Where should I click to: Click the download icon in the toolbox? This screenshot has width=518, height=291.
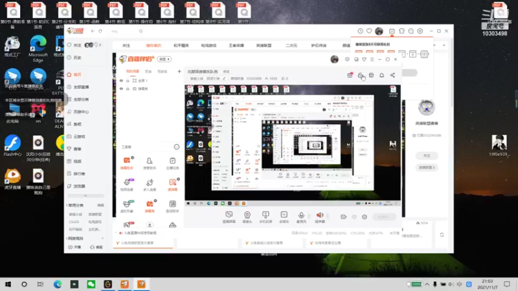click(x=150, y=225)
